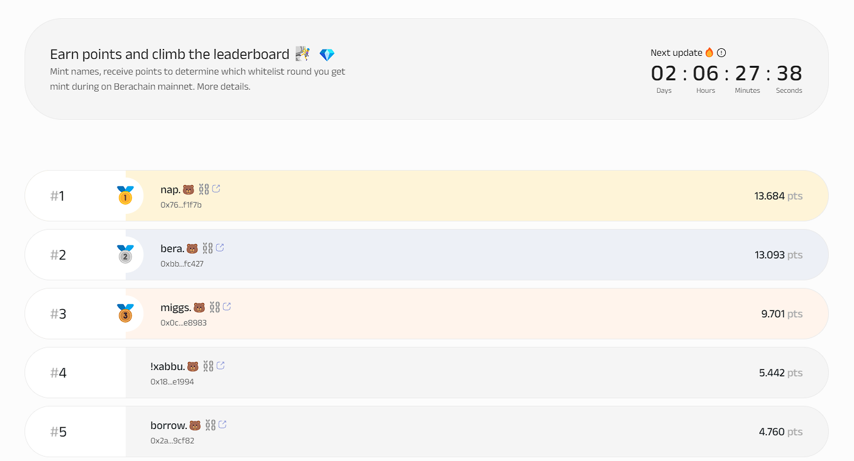Viewport: 854px width, 461px height.
Task: Click the bronze medal icon for rank #3
Action: 125,313
